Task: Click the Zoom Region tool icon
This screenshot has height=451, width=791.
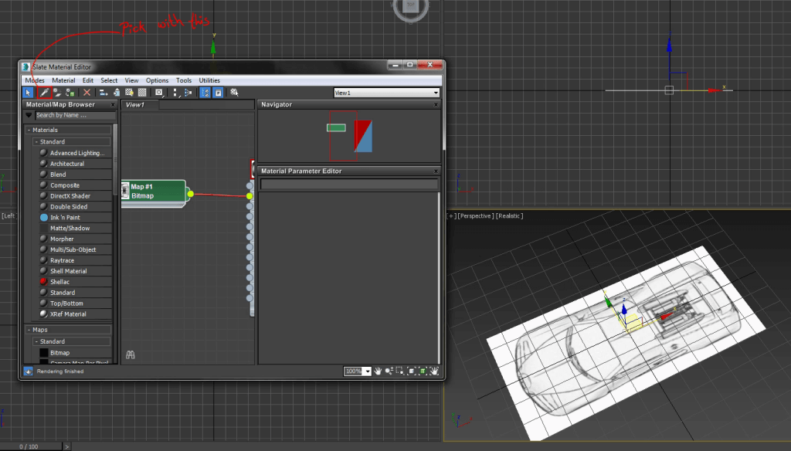Action: point(399,371)
